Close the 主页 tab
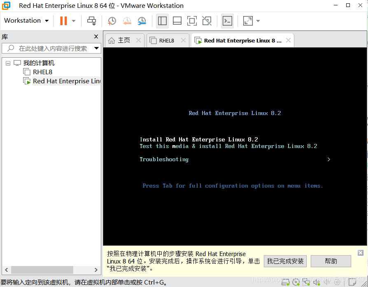Screen dimensions: 368x287 138,40
